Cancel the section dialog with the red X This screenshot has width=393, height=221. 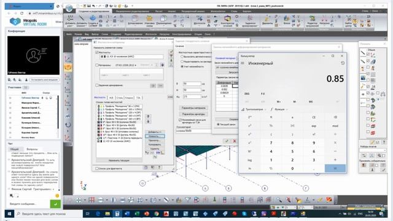click(x=235, y=141)
